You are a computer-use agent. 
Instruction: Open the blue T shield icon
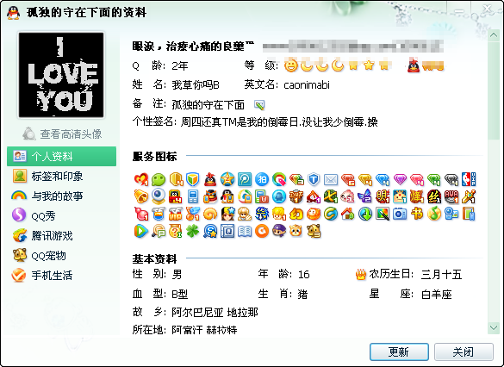(314, 180)
